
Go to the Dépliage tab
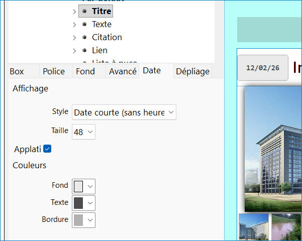tap(192, 71)
